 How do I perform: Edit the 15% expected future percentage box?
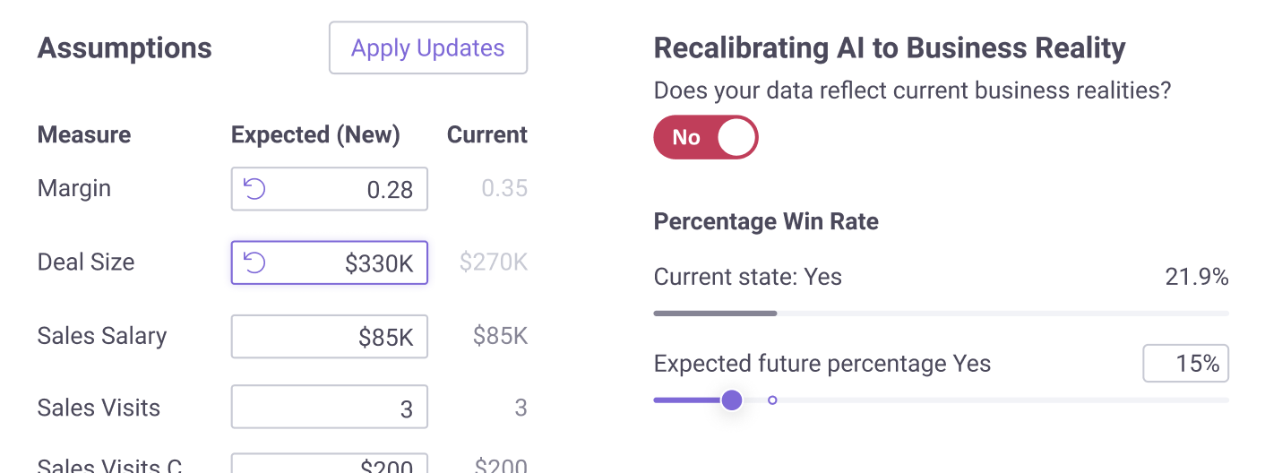click(x=1186, y=364)
